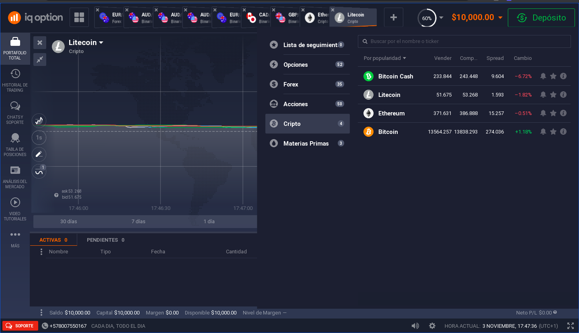579x333 pixels.
Task: Select the 7 días time range
Action: [x=138, y=222]
